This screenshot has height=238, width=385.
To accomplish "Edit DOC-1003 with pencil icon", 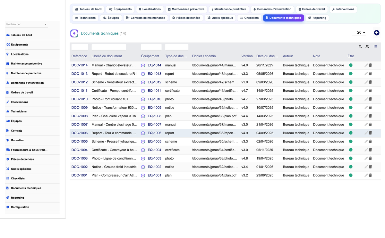I will pyautogui.click(x=366, y=158).
